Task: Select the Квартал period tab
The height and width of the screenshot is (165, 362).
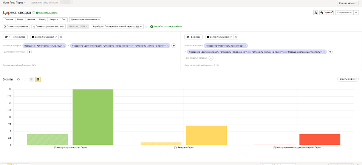Action: [x=54, y=20]
